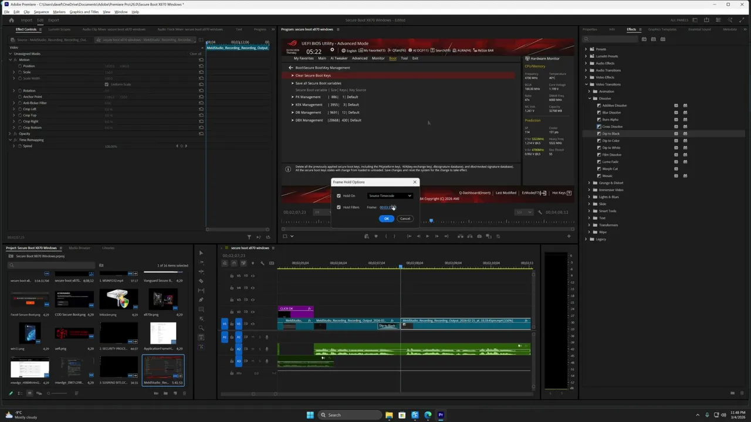Image resolution: width=751 pixels, height=422 pixels.
Task: Select the Pen tool
Action: tap(201, 300)
